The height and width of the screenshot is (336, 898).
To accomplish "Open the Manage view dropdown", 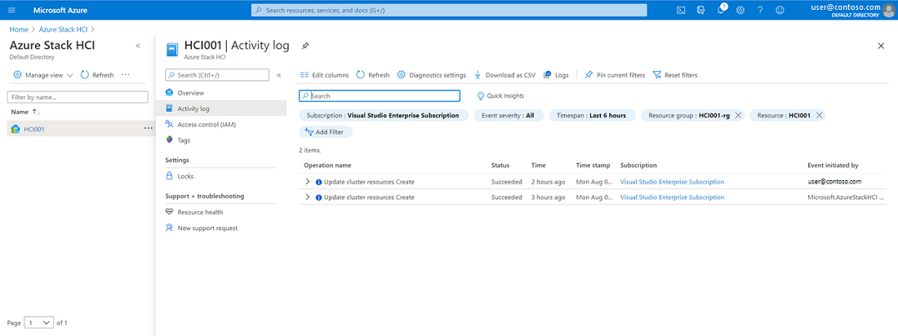I will coord(44,75).
